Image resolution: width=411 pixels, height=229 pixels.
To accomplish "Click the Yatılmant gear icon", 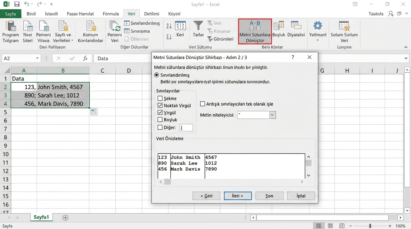I will [318, 26].
